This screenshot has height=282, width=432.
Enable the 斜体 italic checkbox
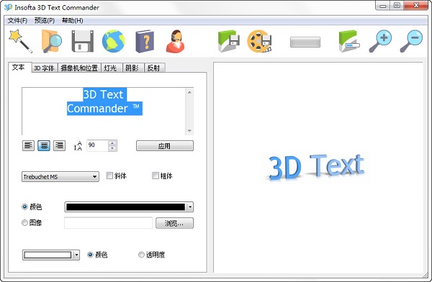109,176
